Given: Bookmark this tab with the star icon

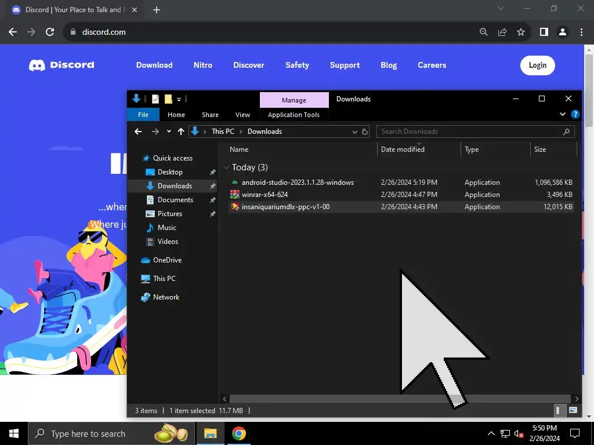Looking at the screenshot, I should pyautogui.click(x=521, y=32).
